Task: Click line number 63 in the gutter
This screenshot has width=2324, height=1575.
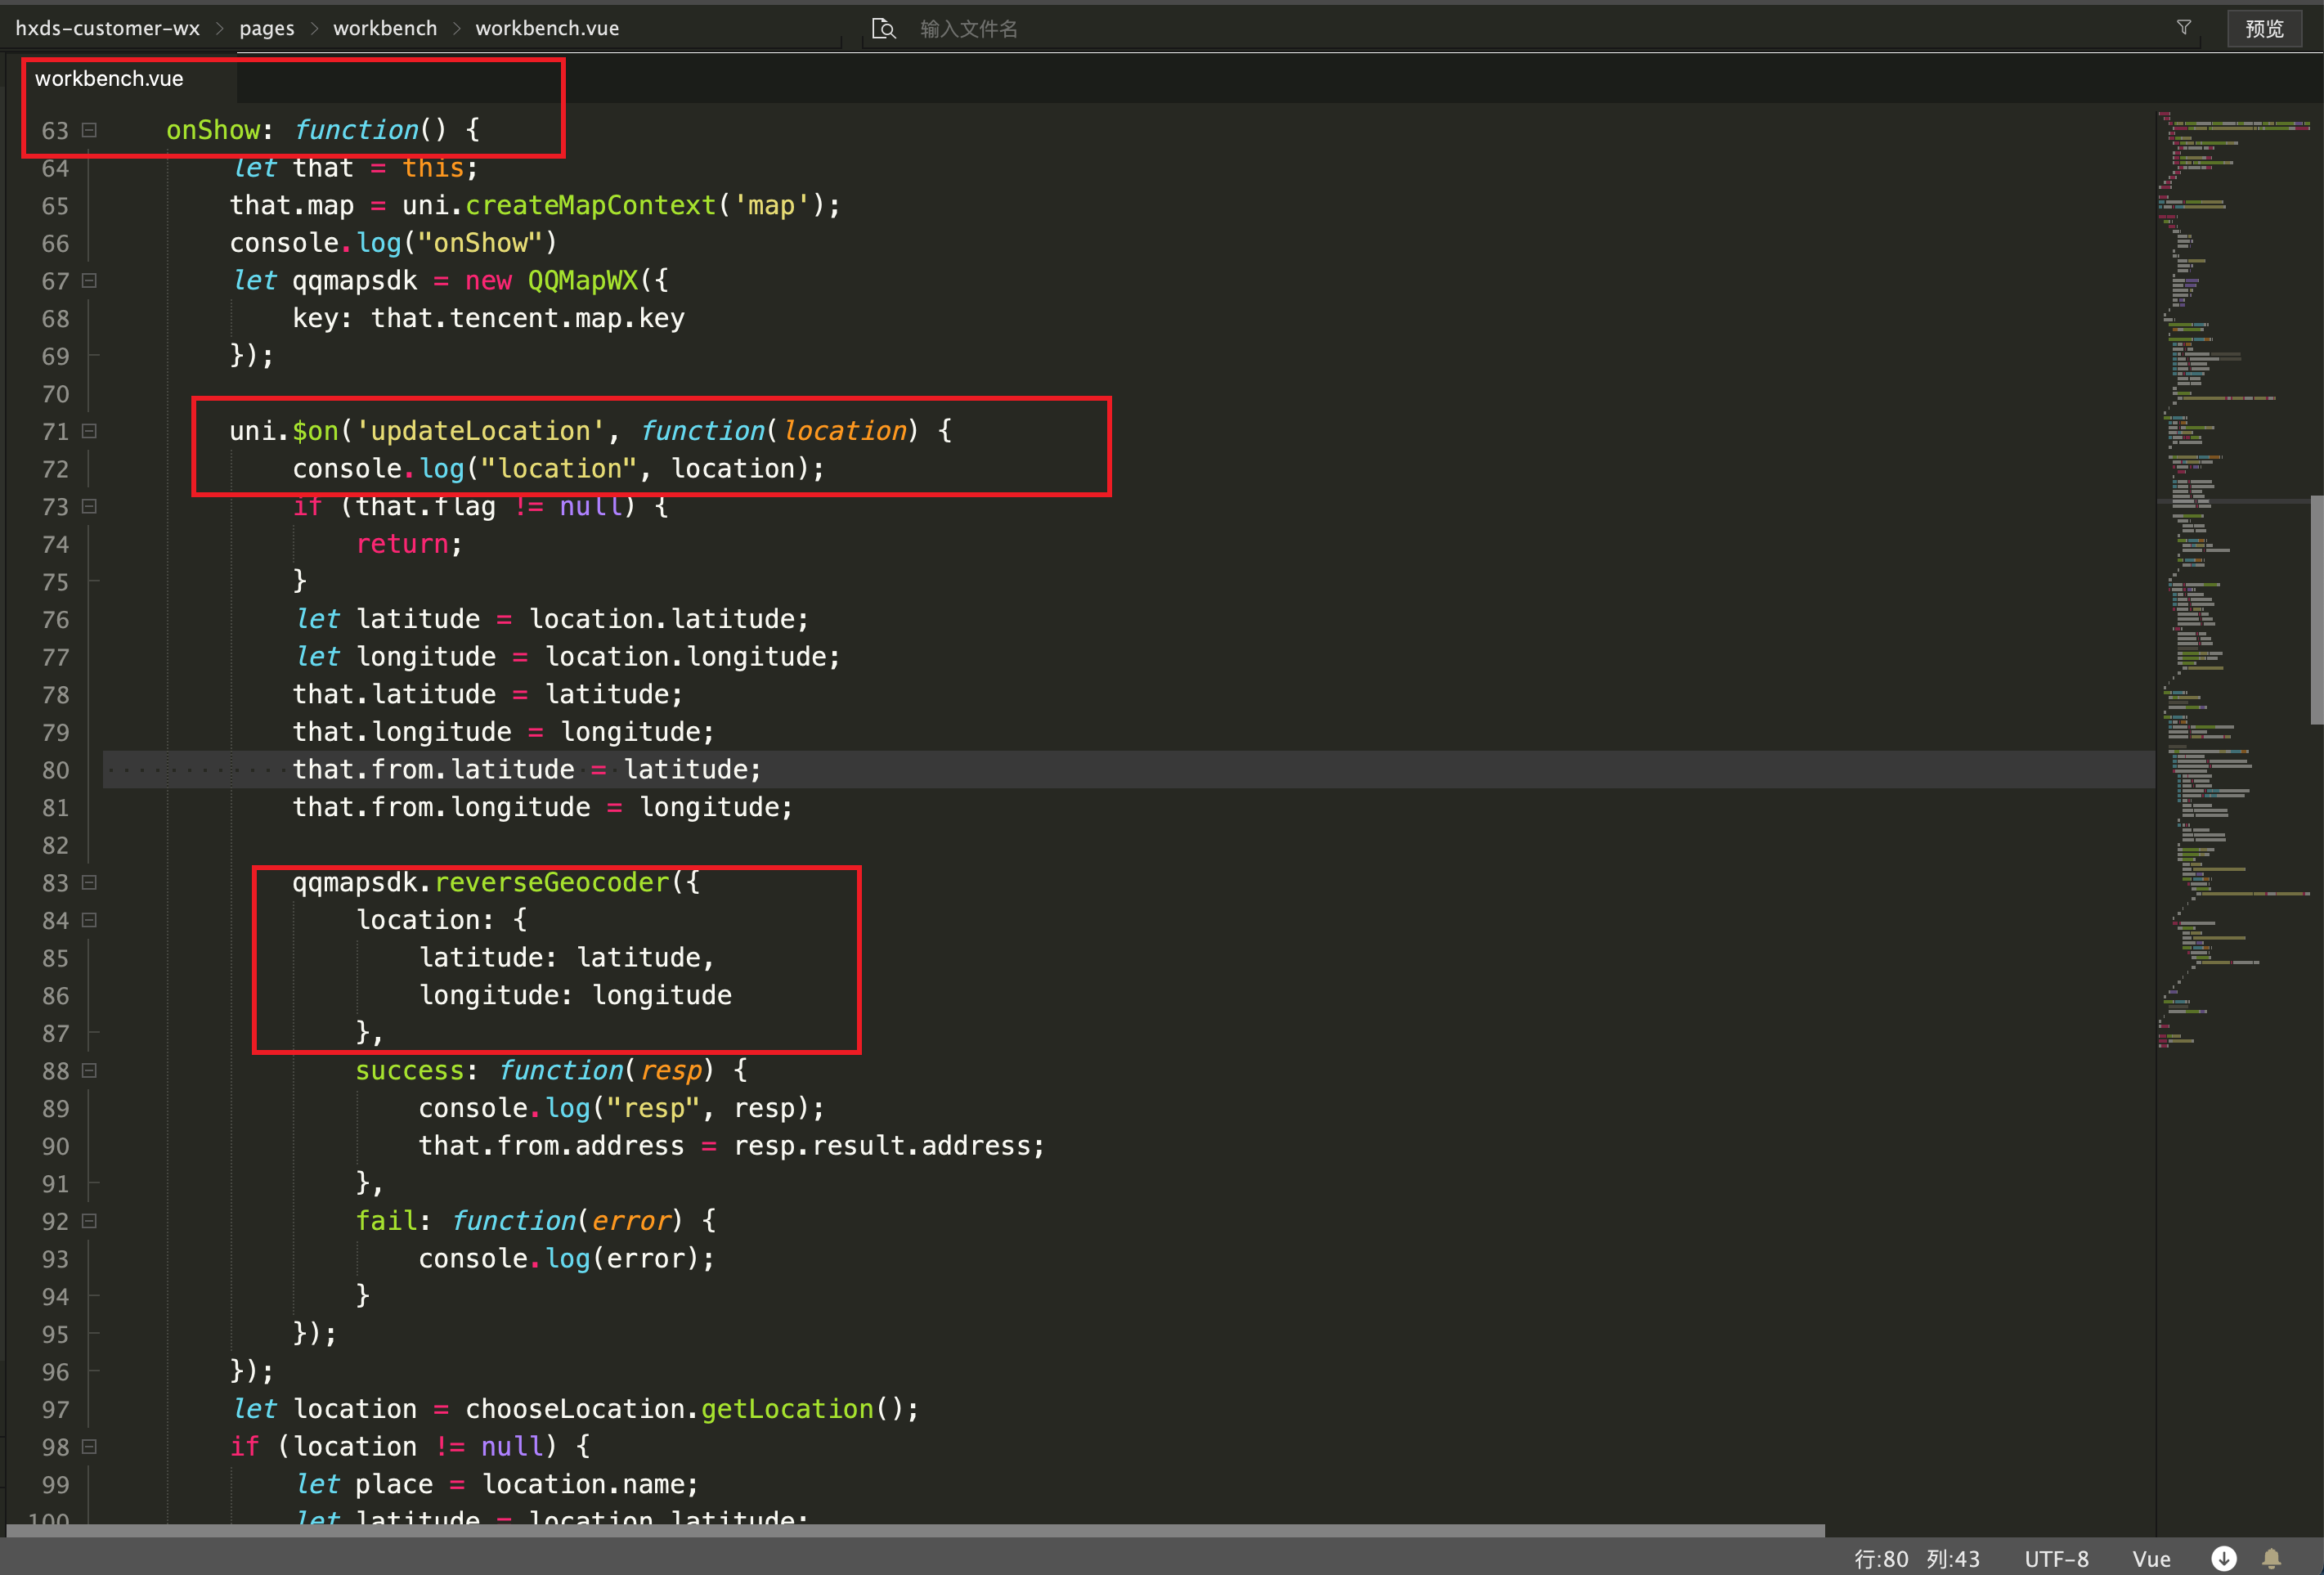Action: [x=56, y=131]
